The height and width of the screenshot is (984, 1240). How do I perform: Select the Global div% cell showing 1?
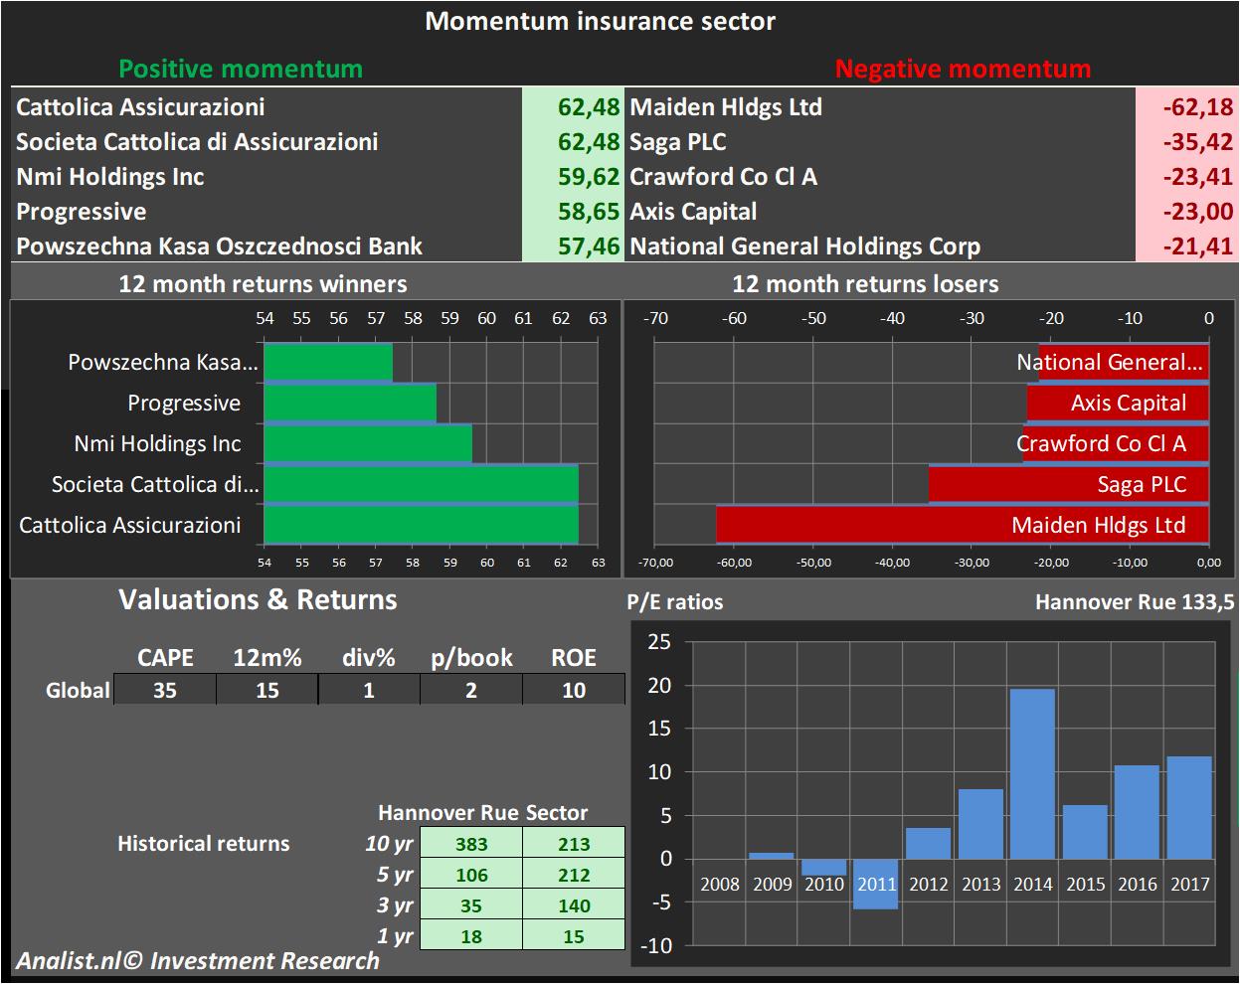coord(369,690)
